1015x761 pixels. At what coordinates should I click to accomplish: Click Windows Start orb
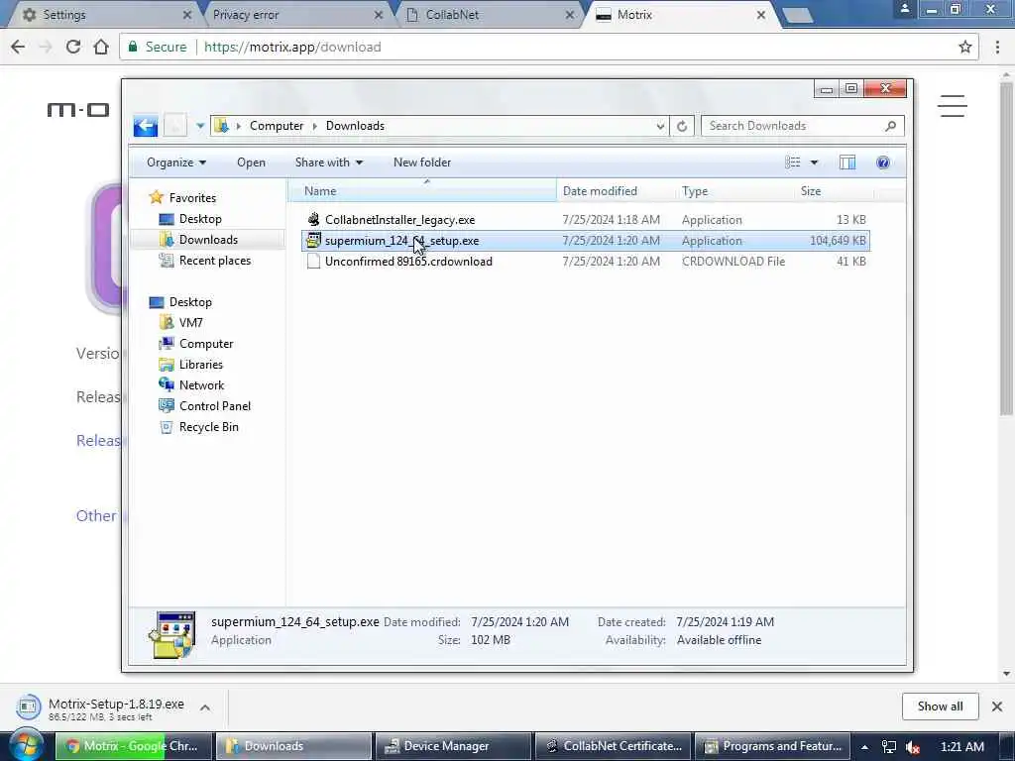(25, 745)
